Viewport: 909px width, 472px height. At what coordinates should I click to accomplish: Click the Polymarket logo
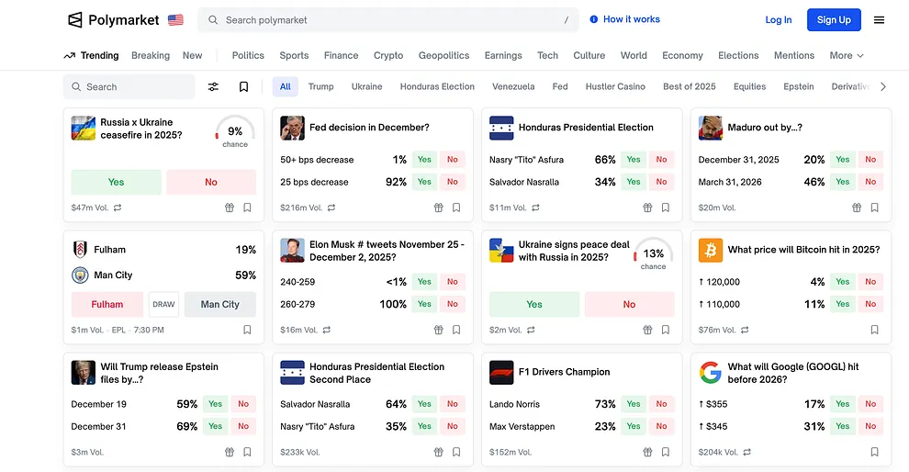click(x=113, y=20)
